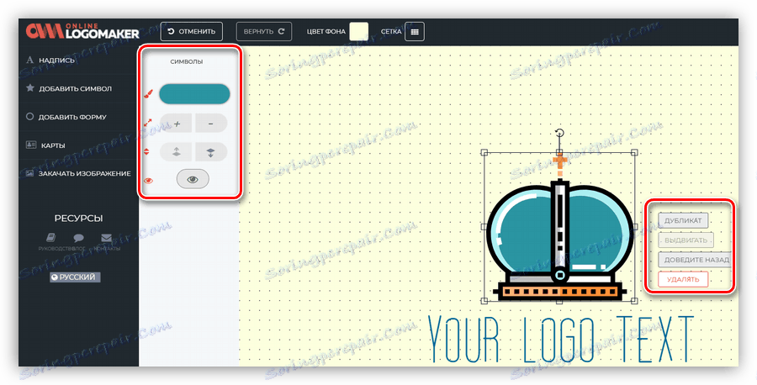Click the card icon beside КАРТЫ

tap(31, 145)
